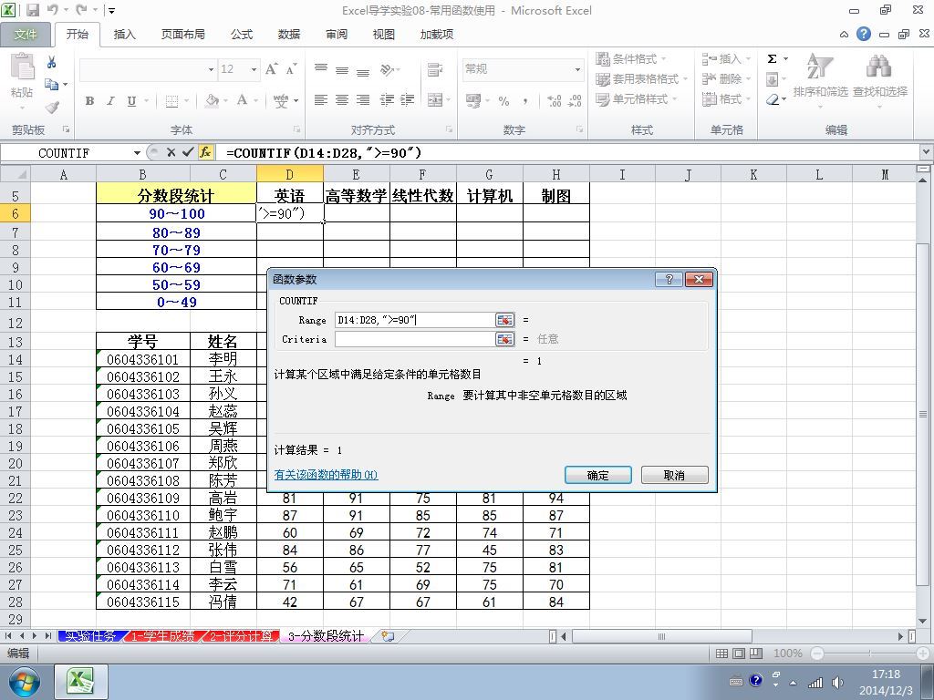Click the Cut scissors icon
Screen dimensions: 934x700
[52, 62]
